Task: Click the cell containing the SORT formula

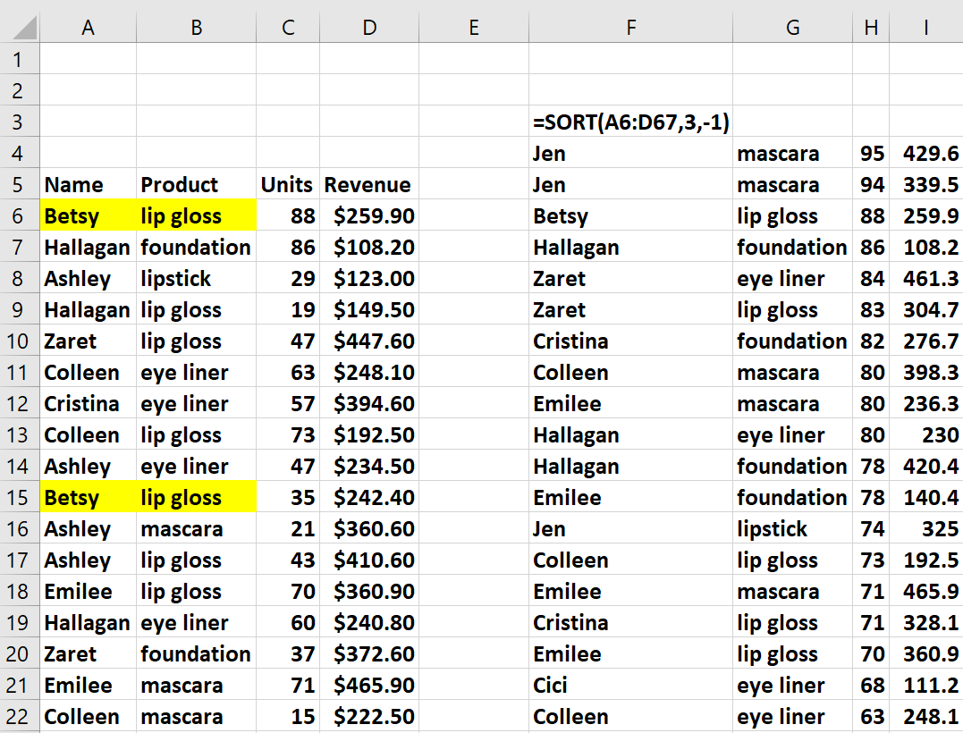Action: pos(630,122)
